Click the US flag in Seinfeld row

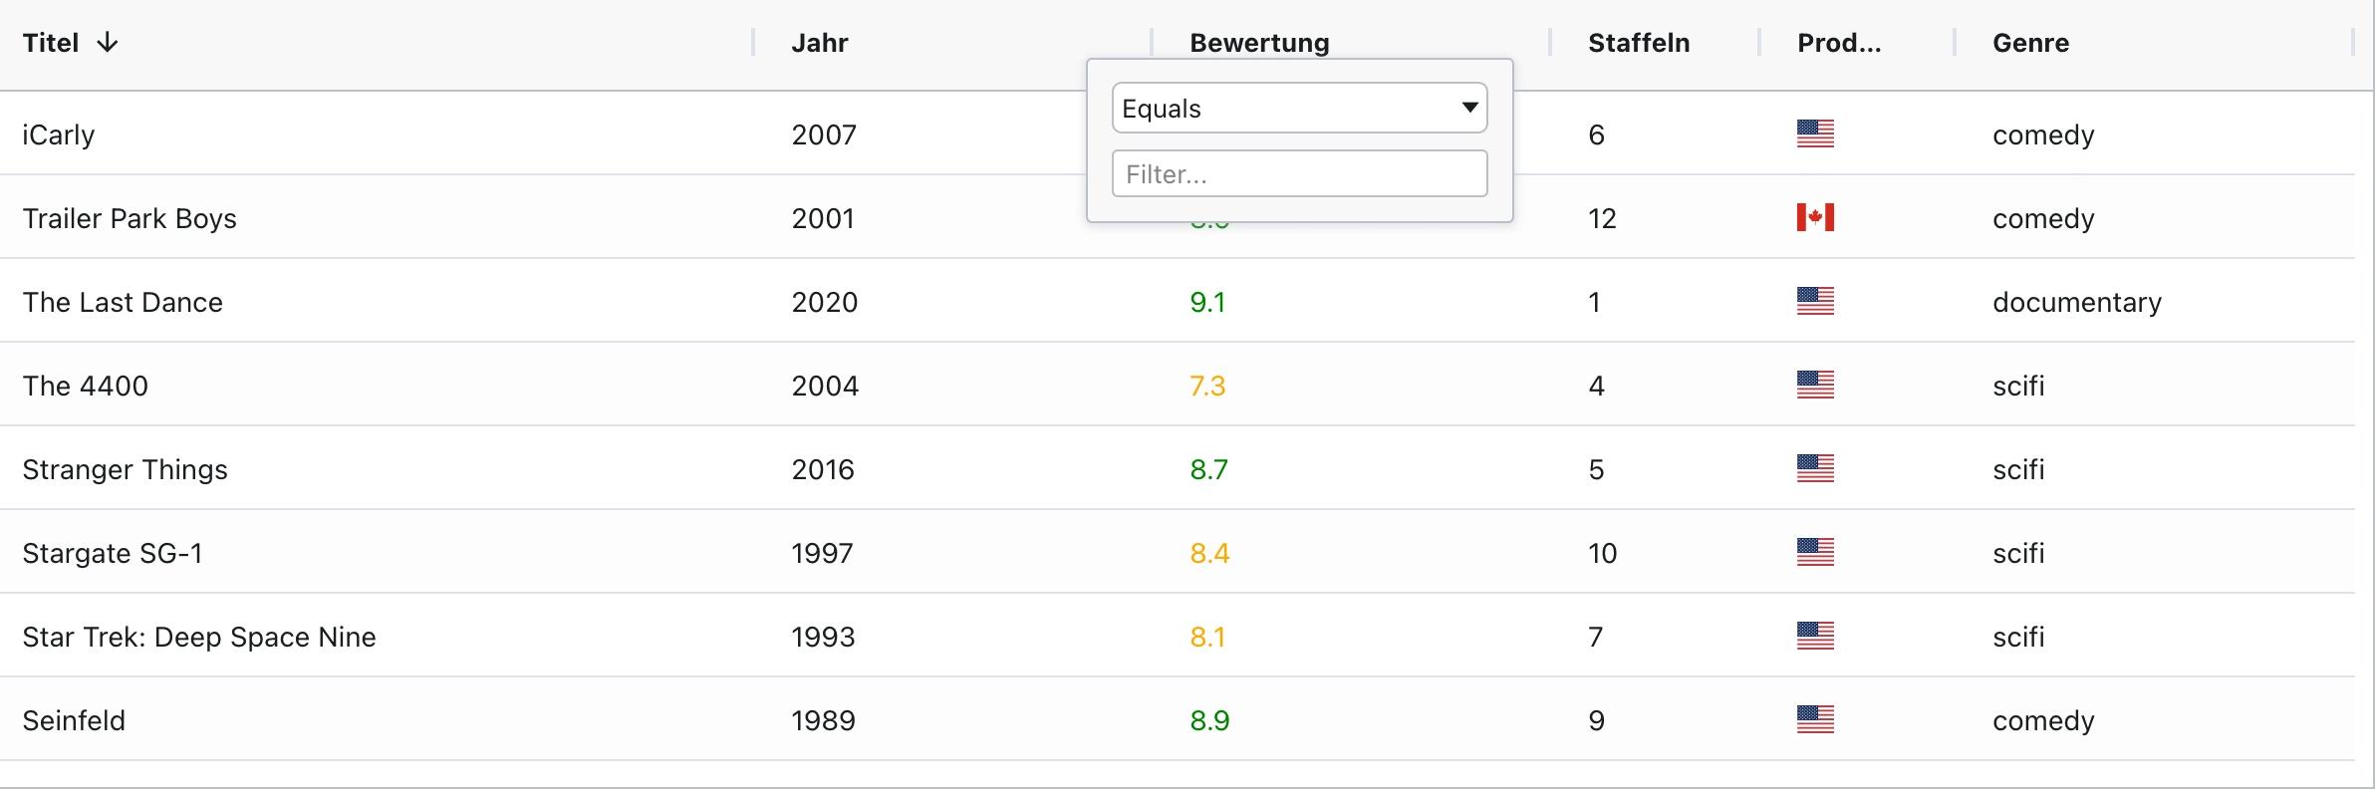coord(1815,719)
